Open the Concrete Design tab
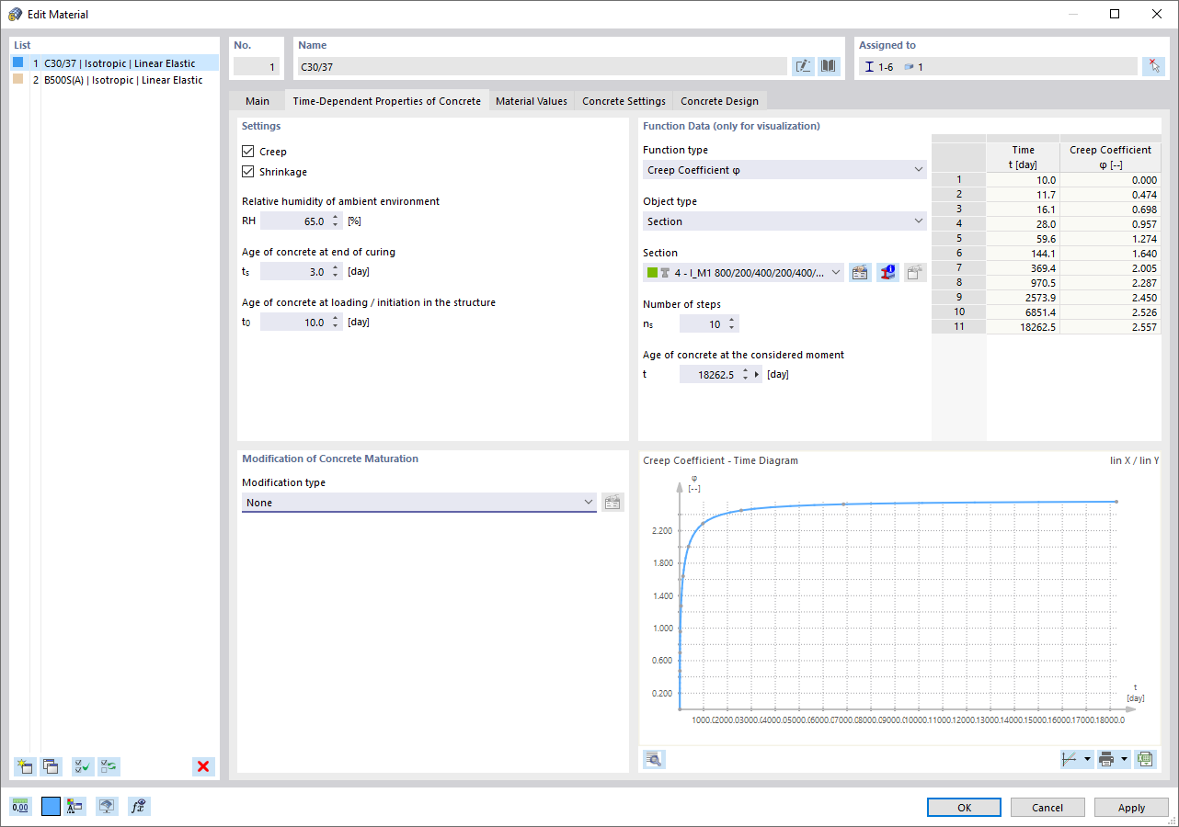Viewport: 1179px width, 827px height. click(x=719, y=101)
